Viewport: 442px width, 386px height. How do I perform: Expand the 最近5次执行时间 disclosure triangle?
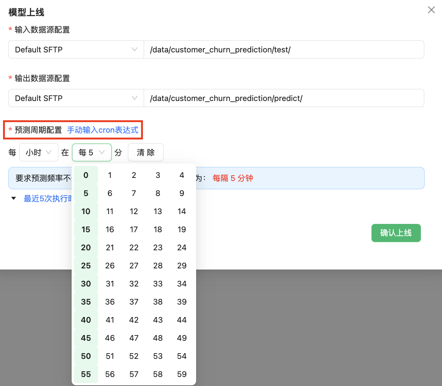click(x=14, y=198)
